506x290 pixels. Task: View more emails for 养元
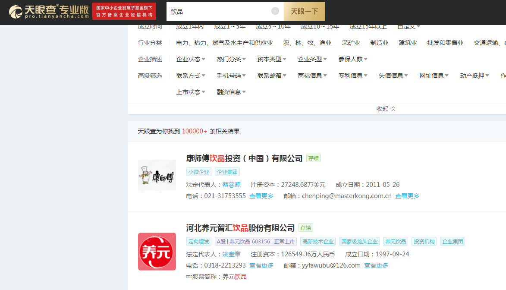point(376,265)
